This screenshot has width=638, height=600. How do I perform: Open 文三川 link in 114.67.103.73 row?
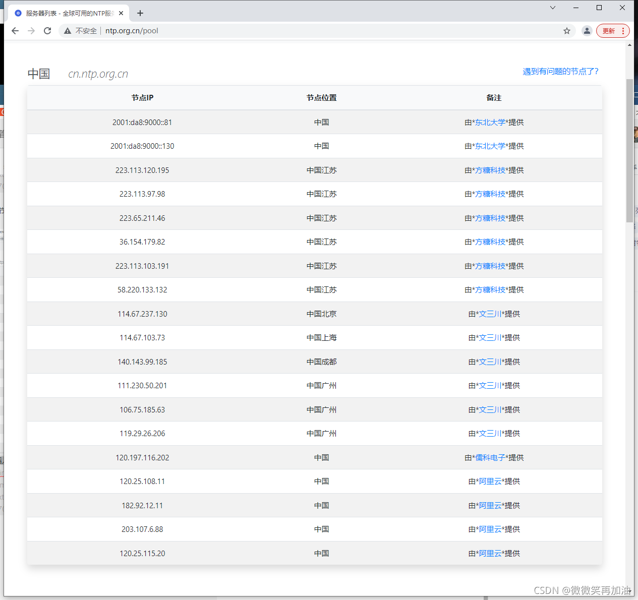pos(490,337)
